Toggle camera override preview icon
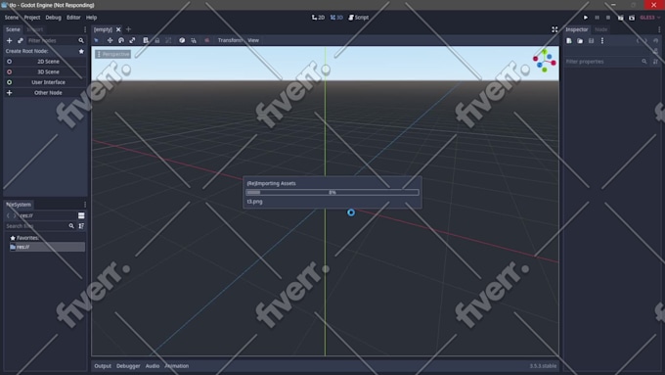 point(207,40)
